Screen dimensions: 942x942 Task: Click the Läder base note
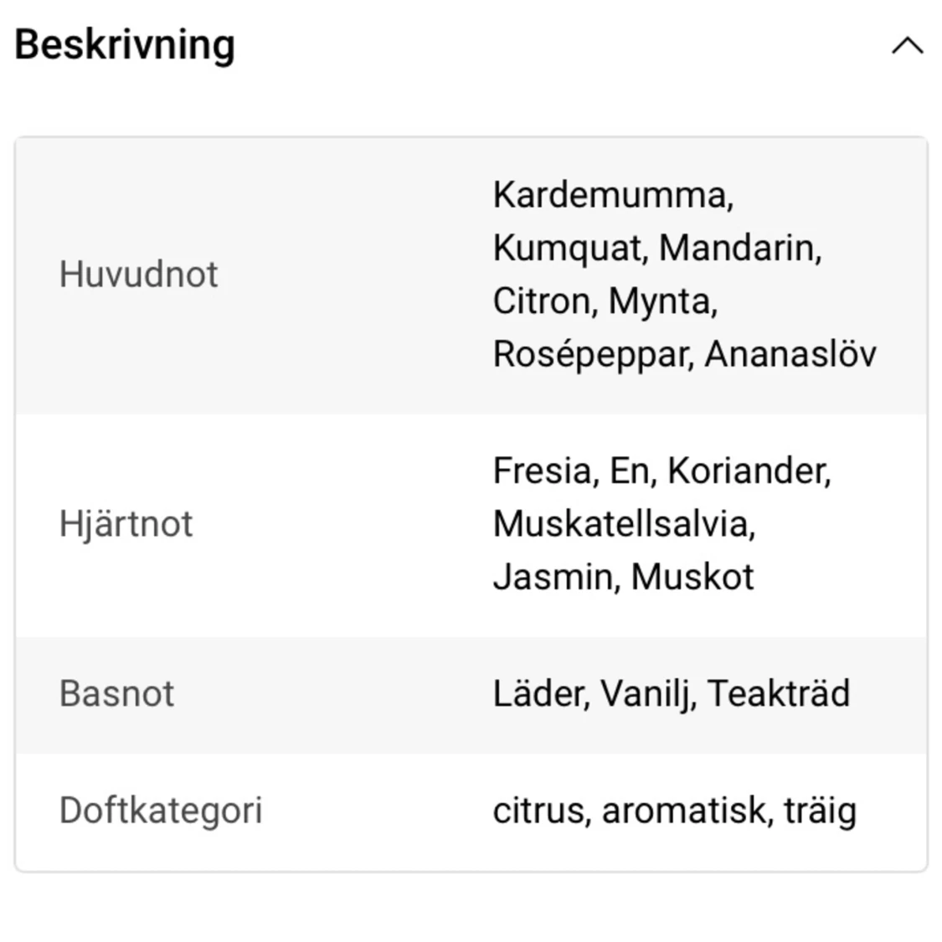[540, 694]
